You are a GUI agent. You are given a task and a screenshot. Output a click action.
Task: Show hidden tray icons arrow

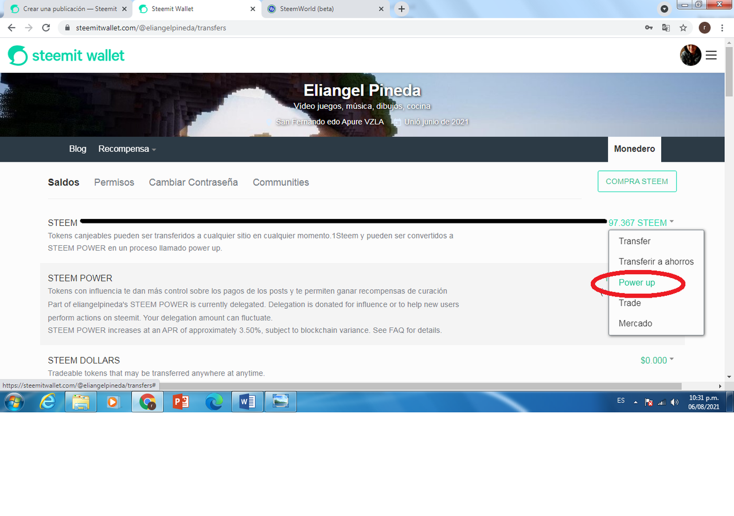coord(635,402)
